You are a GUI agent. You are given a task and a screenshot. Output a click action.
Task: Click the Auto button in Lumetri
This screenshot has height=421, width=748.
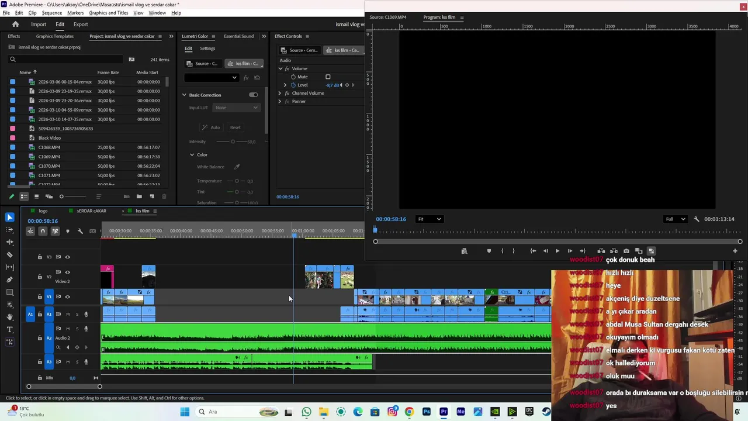coord(212,127)
